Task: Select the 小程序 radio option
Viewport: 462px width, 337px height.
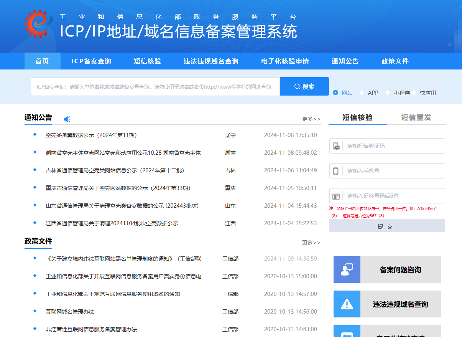Action: pos(388,93)
